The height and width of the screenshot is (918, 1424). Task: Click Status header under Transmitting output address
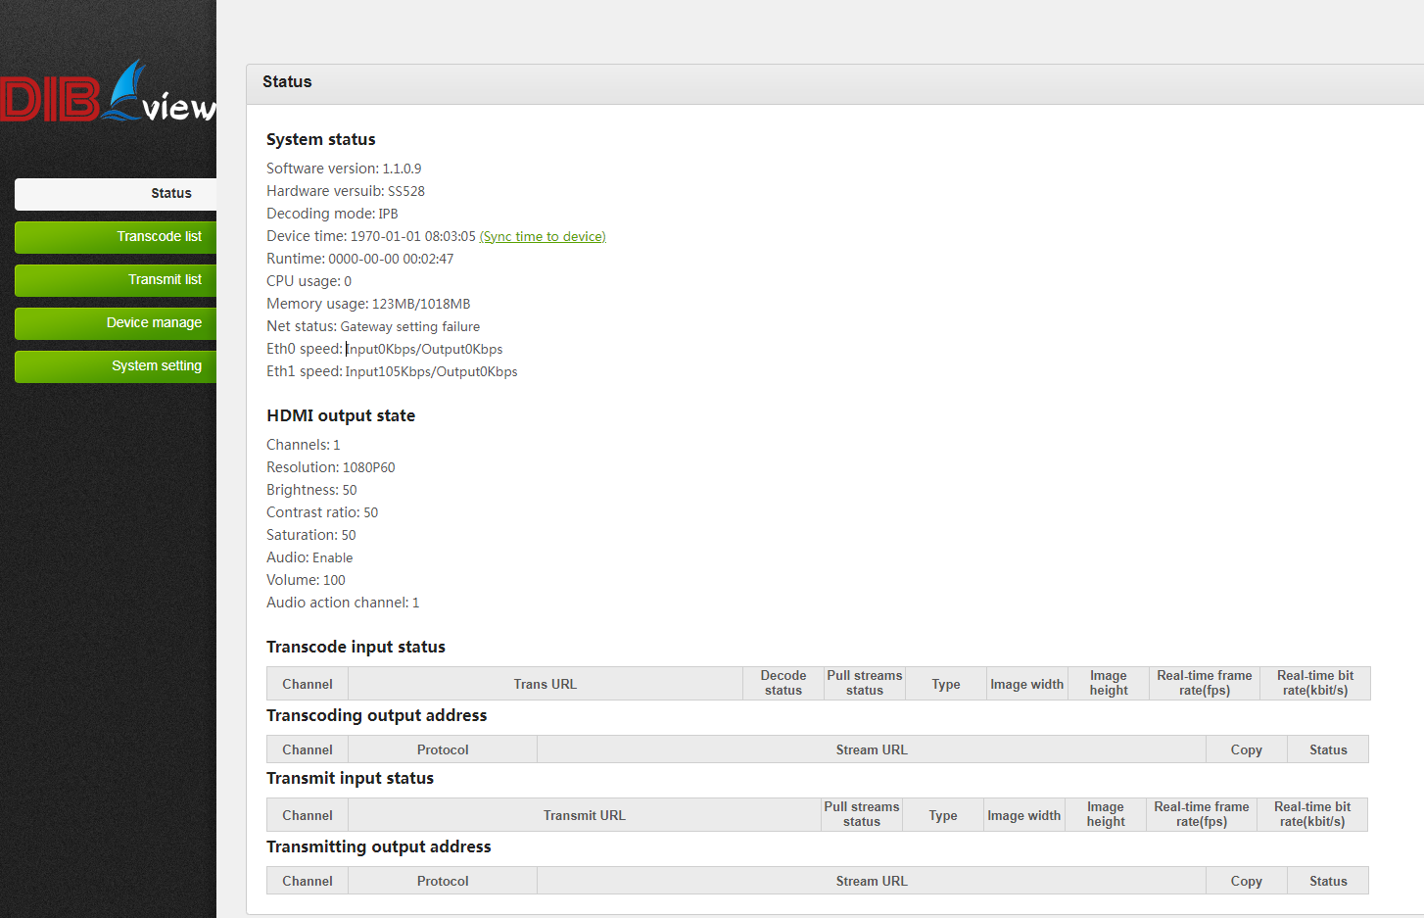1328,881
